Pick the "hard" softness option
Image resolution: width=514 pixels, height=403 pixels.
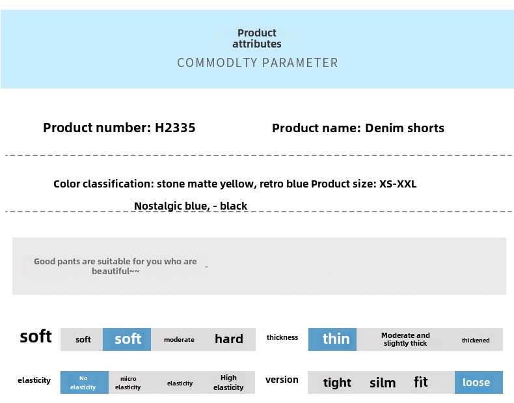(229, 339)
